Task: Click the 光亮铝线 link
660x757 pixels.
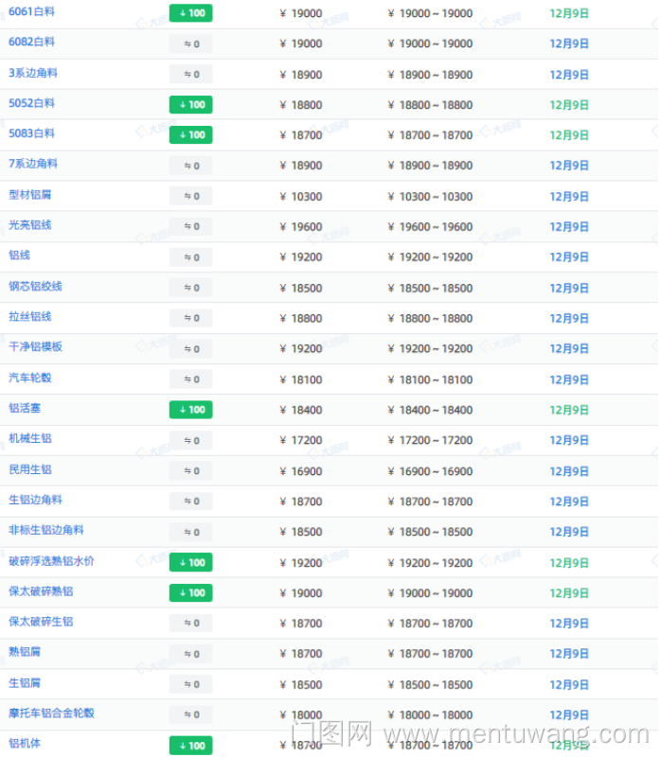Action: coord(29,225)
